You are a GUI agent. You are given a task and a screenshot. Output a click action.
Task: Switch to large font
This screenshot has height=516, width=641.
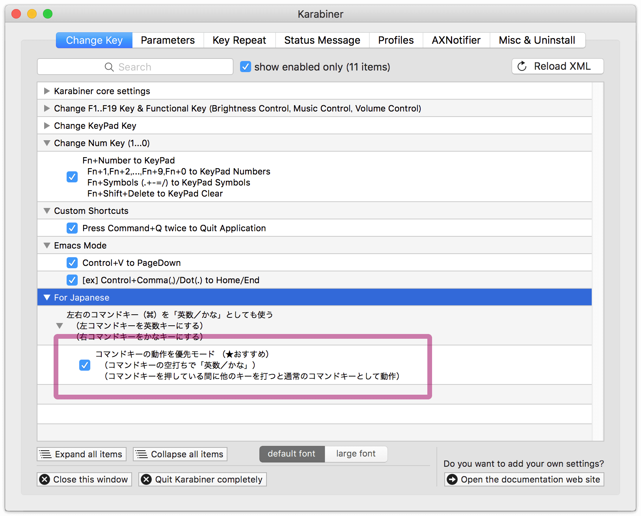pos(356,454)
